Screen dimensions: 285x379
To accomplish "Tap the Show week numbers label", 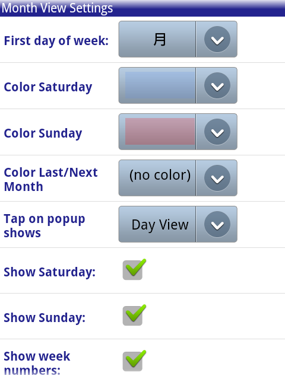I will [x=37, y=364].
